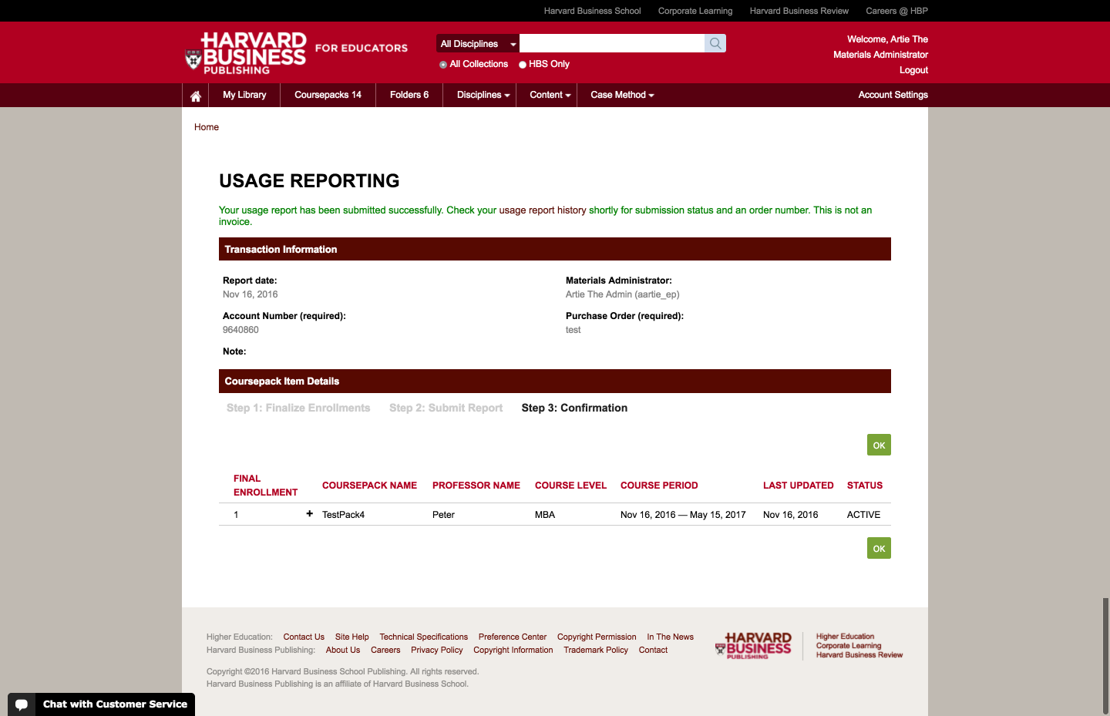Sort by Final Enrollment column header

point(265,486)
